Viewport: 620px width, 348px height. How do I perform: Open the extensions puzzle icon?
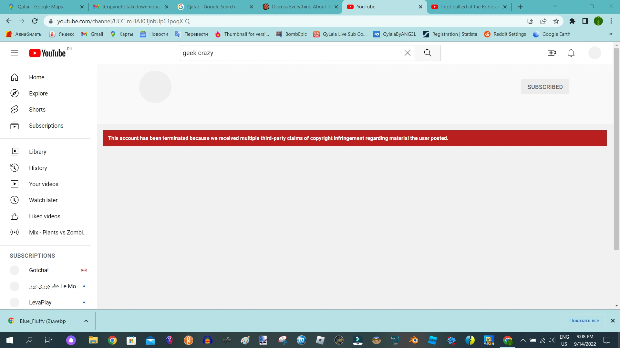(x=573, y=21)
